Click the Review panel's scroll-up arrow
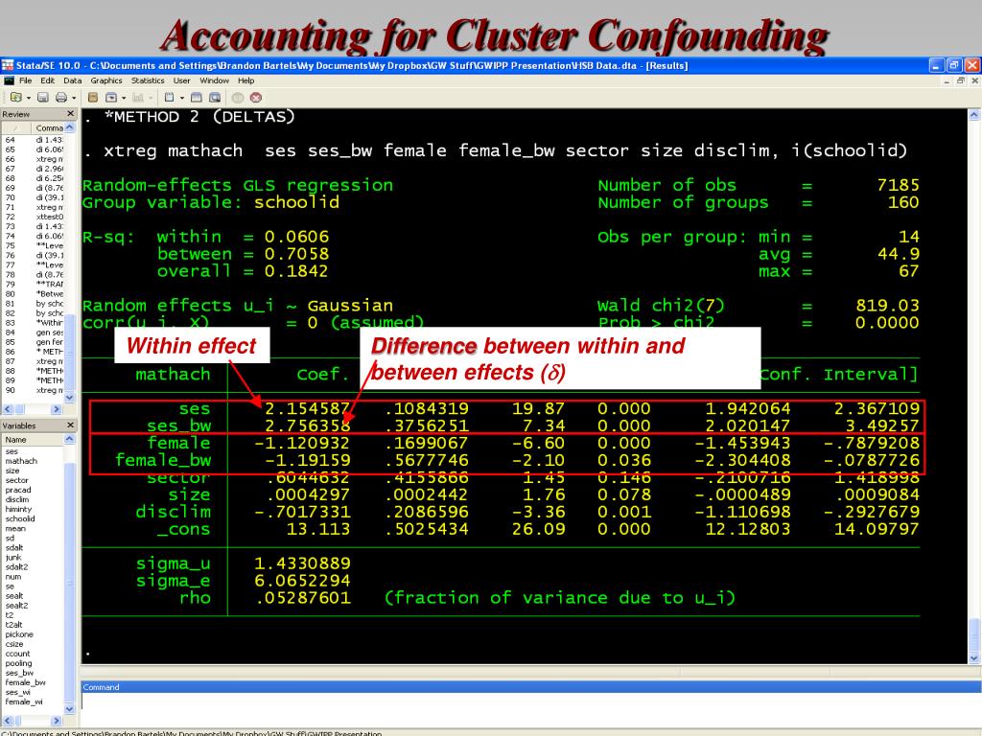Image resolution: width=982 pixels, height=736 pixels. [x=69, y=127]
